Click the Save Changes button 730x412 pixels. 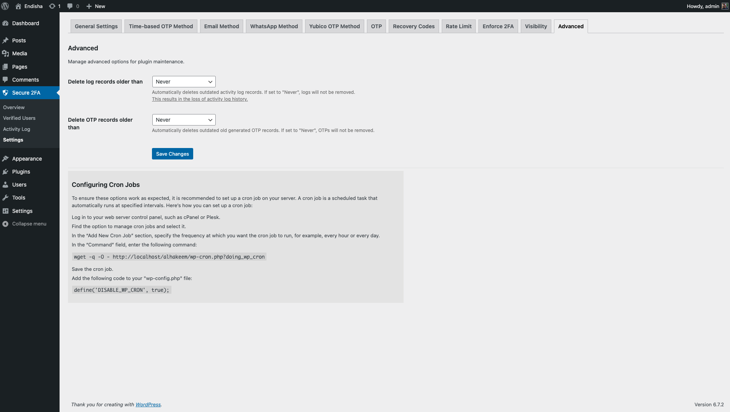click(x=173, y=154)
